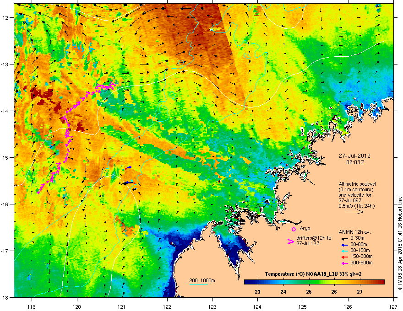Screen dimensions: 403x311
Task: Click the -14 latitude axis label
Action: coord(5,111)
